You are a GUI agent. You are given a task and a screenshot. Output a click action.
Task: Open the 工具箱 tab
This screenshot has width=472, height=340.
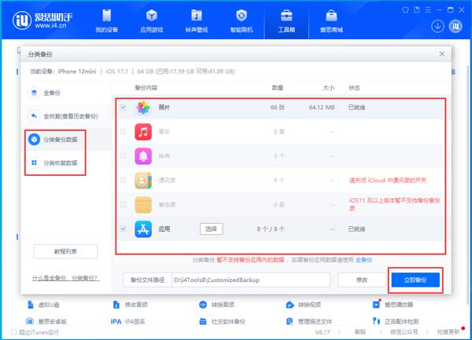pyautogui.click(x=286, y=21)
